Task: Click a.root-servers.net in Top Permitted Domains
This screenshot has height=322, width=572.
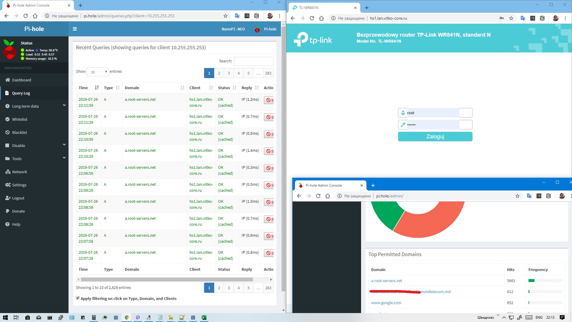Action: 386,281
